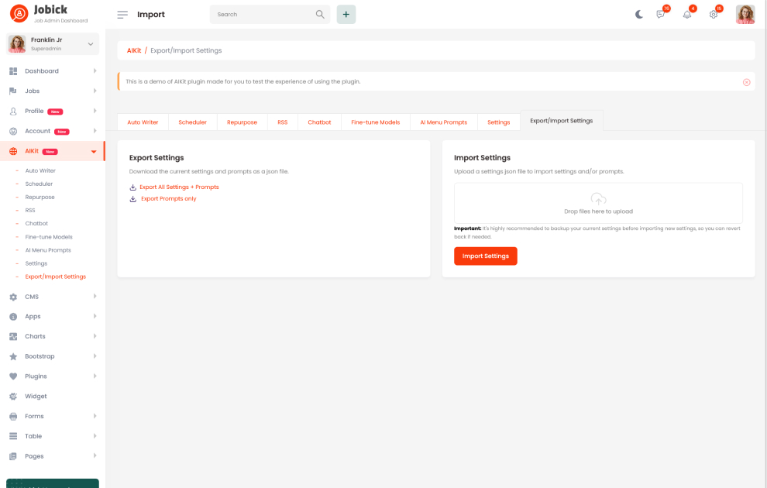Image resolution: width=767 pixels, height=488 pixels.
Task: Click the Jobick logo icon
Action: 19,13
